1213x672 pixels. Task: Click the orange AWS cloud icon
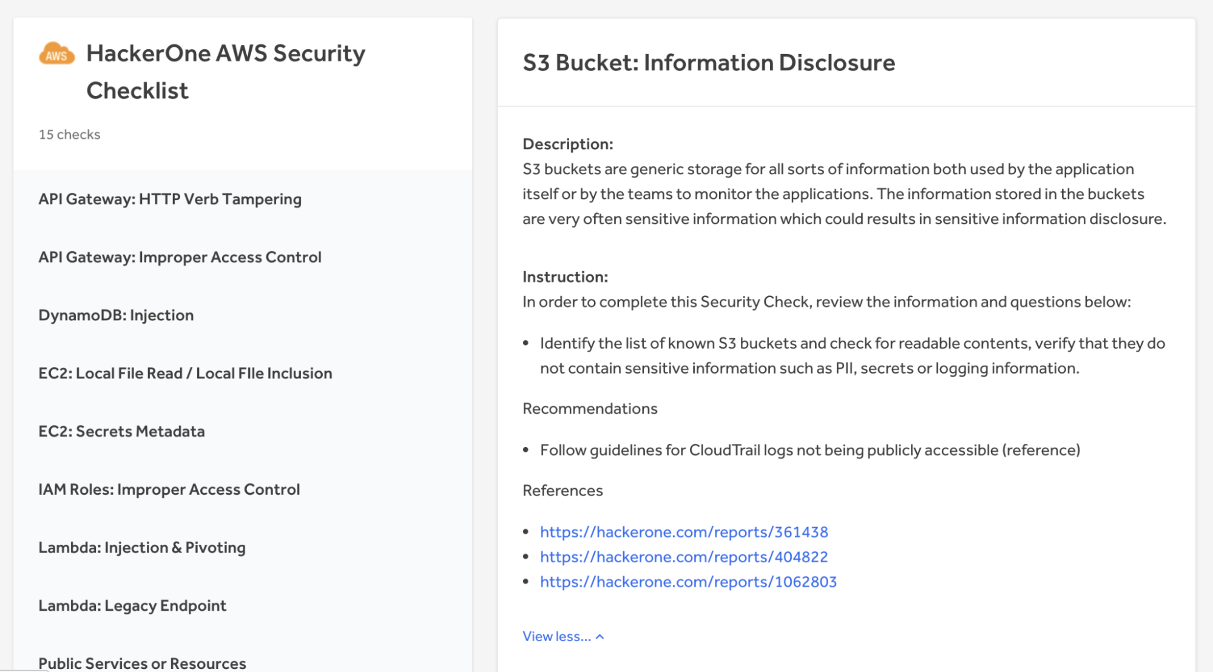click(x=56, y=54)
